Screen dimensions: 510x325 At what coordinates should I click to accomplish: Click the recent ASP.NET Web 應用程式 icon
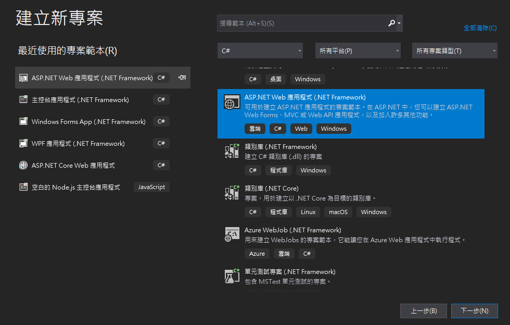pos(23,78)
